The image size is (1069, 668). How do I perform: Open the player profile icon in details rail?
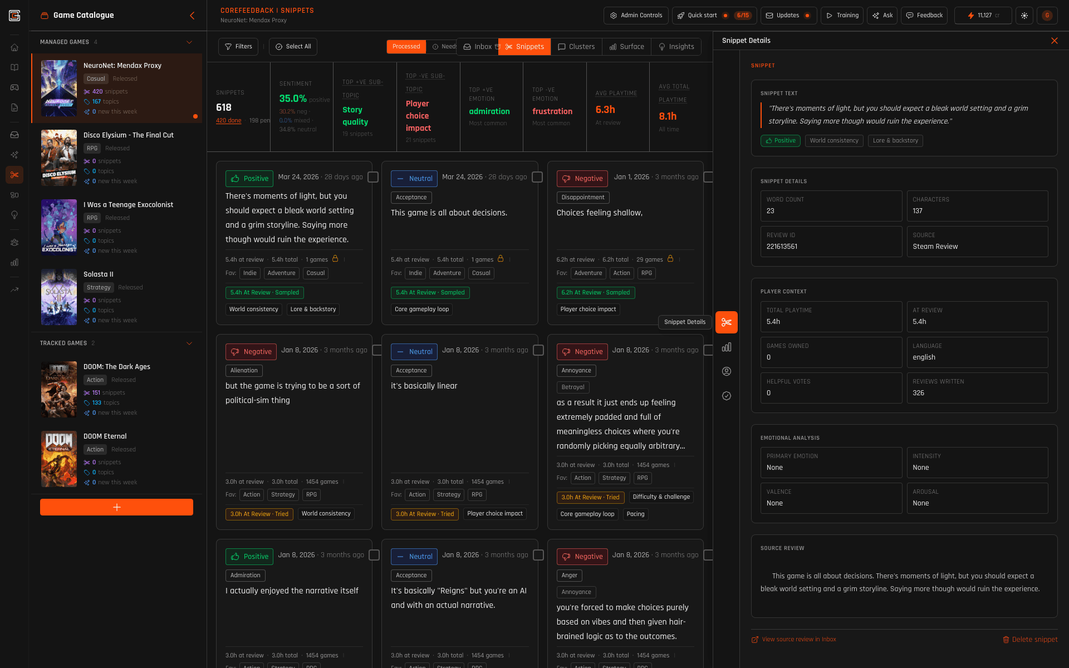(x=727, y=371)
